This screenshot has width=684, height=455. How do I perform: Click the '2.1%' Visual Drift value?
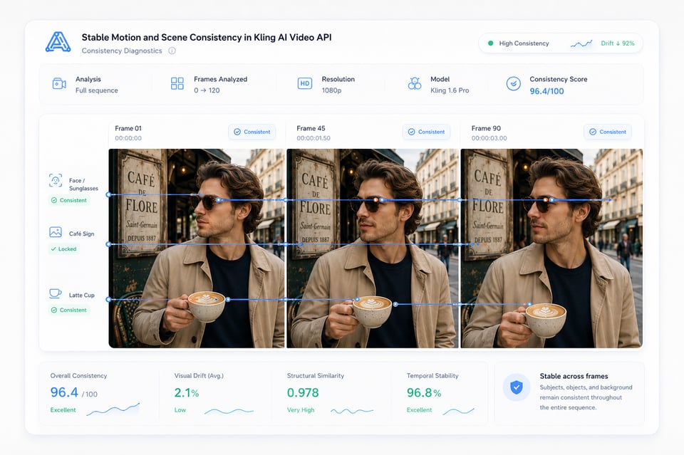[186, 392]
